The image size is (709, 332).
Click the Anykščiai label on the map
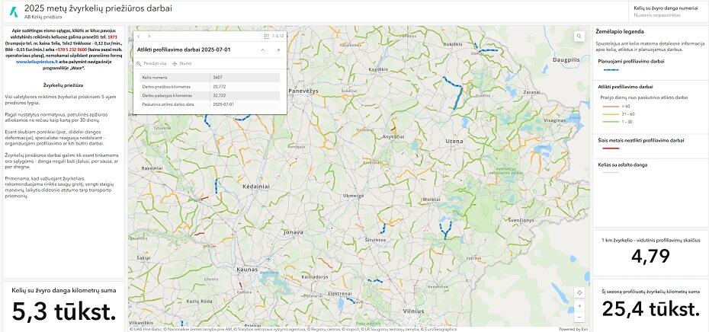pyautogui.click(x=393, y=136)
